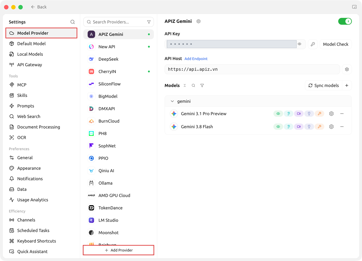
Task: Click the settings search magnifier icon
Action: 73,22
